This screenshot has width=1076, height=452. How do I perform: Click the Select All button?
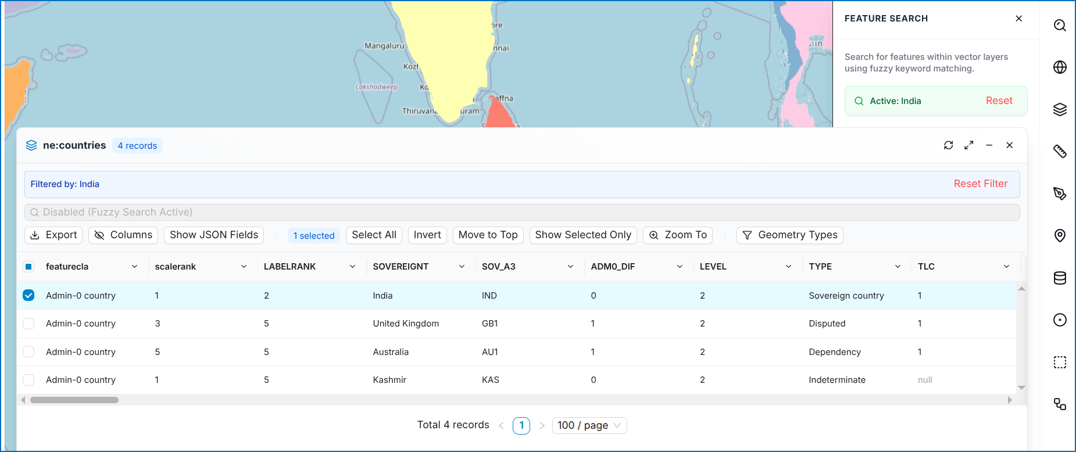pos(374,235)
